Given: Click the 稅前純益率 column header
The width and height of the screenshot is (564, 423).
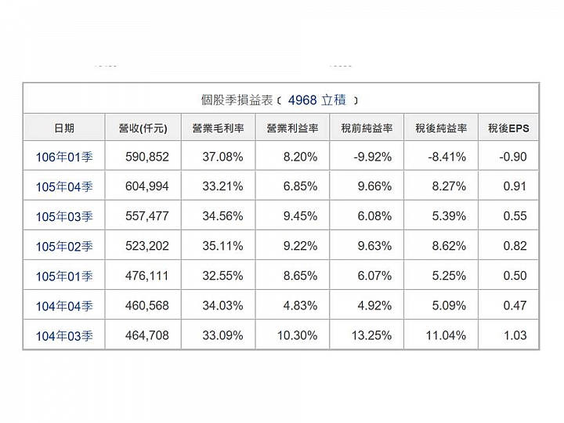Looking at the screenshot, I should [x=367, y=128].
